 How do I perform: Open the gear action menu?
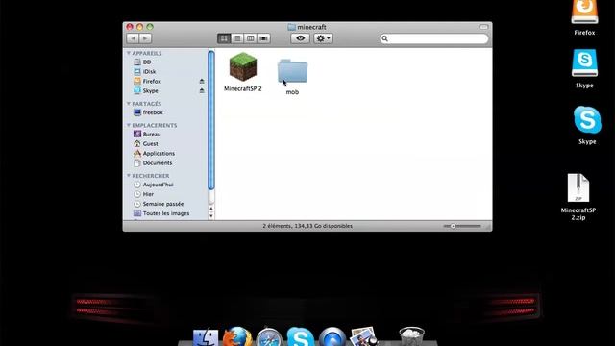[323, 38]
